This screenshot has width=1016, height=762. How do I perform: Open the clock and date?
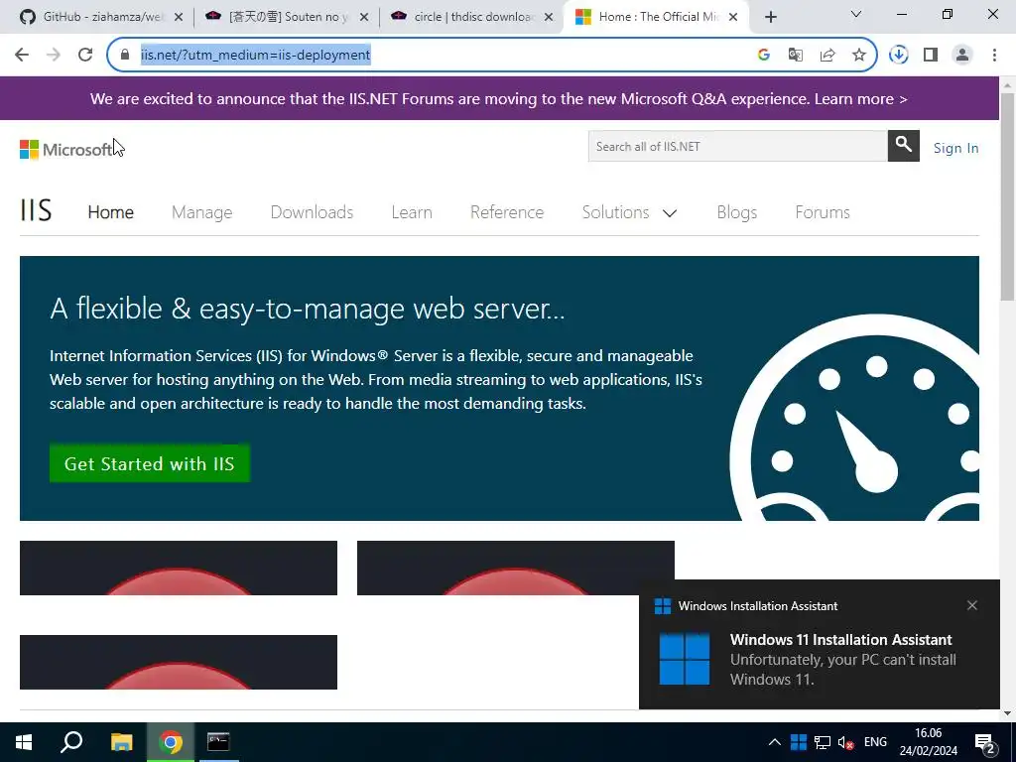pyautogui.click(x=928, y=742)
